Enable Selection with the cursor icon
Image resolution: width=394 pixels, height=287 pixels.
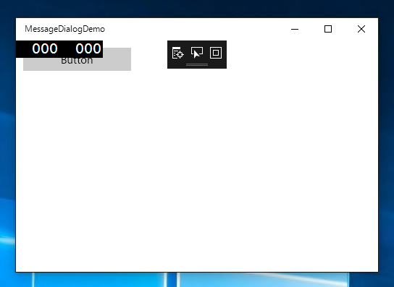197,53
